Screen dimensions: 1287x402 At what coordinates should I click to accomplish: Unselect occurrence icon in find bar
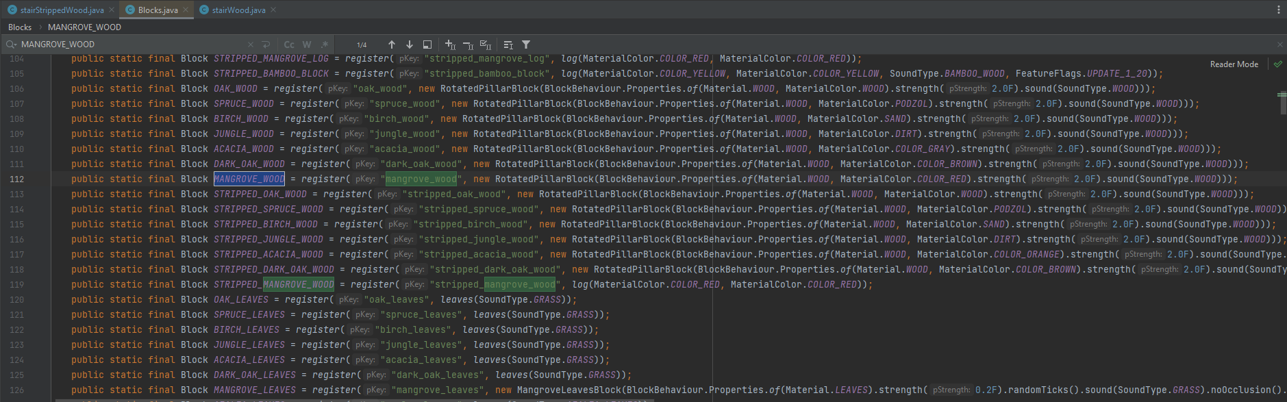(x=468, y=45)
